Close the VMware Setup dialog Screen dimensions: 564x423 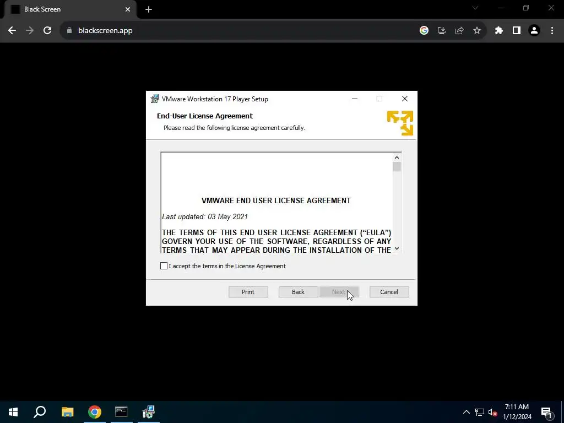[x=405, y=99]
